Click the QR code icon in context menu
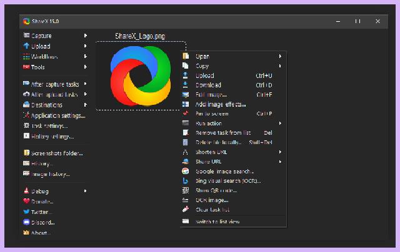Viewport: 400px width, 252px height. point(186,190)
